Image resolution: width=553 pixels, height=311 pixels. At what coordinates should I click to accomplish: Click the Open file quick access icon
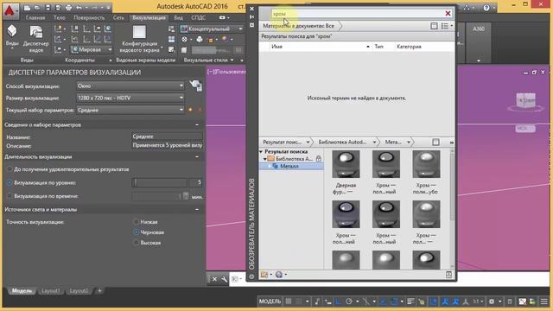[37, 8]
